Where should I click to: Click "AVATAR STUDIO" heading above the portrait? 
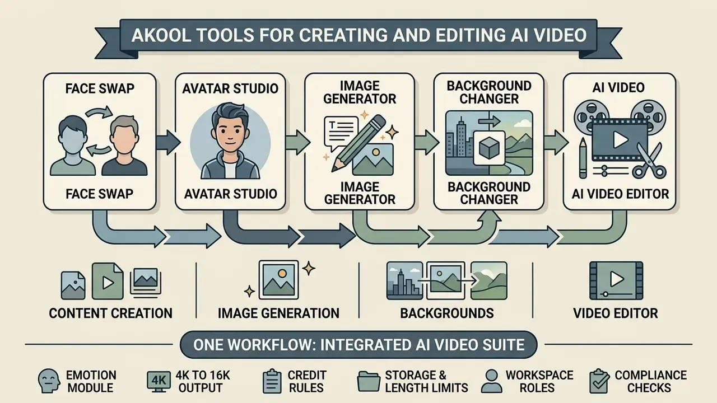[x=231, y=89]
